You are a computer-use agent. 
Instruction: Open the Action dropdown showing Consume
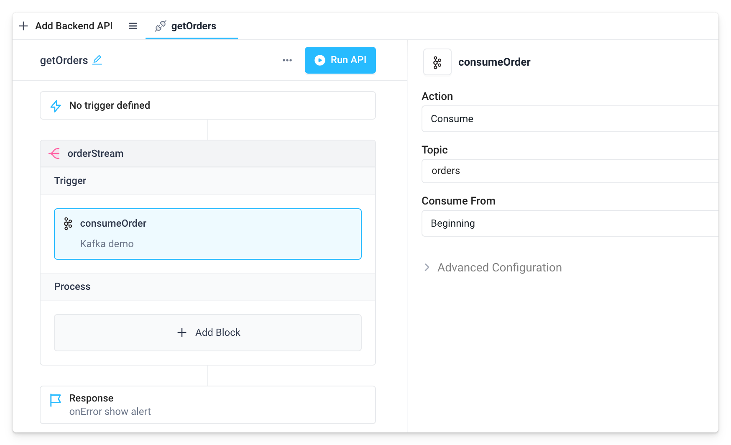[569, 119]
